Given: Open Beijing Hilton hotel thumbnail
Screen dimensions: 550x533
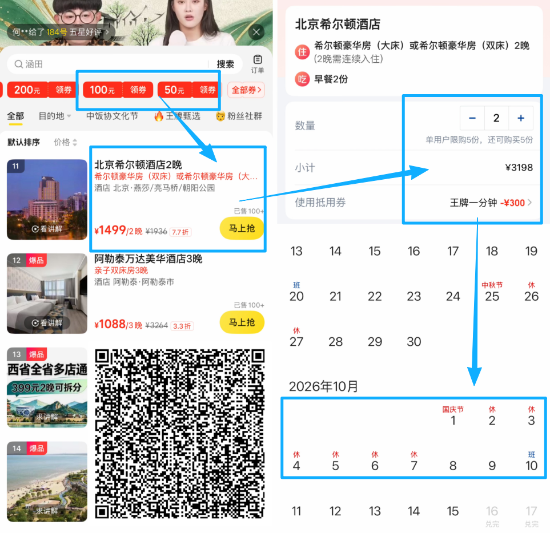Looking at the screenshot, I should point(47,199).
